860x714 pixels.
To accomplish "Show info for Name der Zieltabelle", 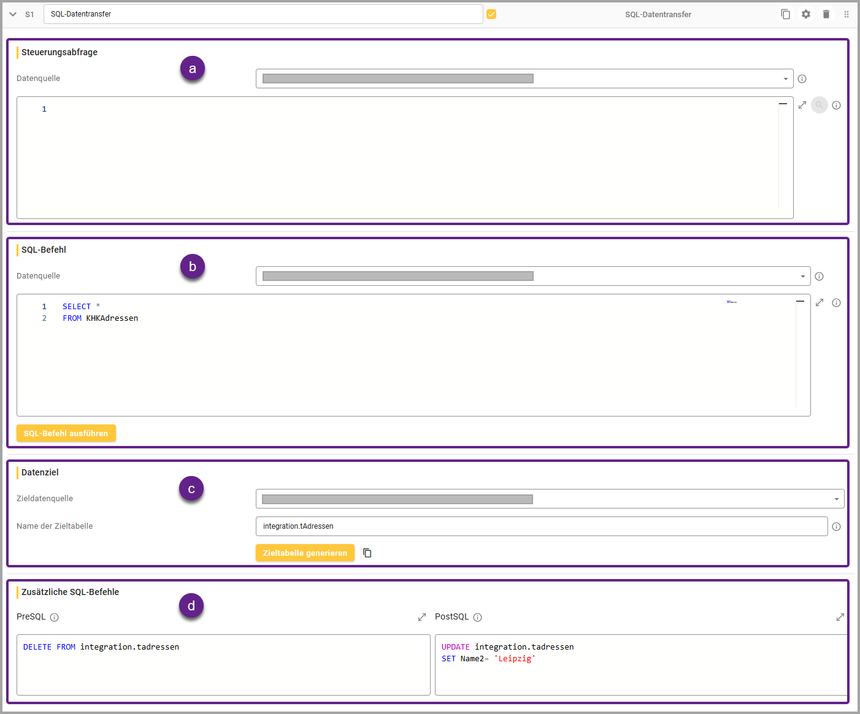I will pyautogui.click(x=836, y=526).
